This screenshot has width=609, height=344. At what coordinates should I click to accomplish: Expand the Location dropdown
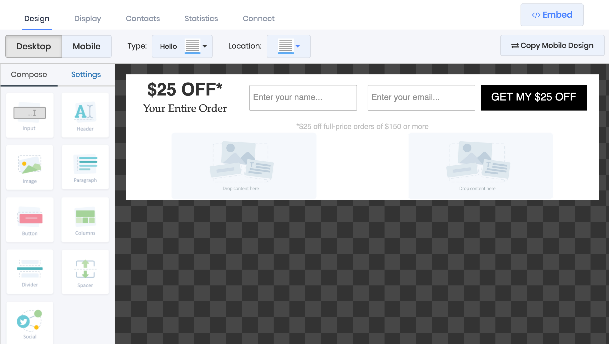(288, 46)
